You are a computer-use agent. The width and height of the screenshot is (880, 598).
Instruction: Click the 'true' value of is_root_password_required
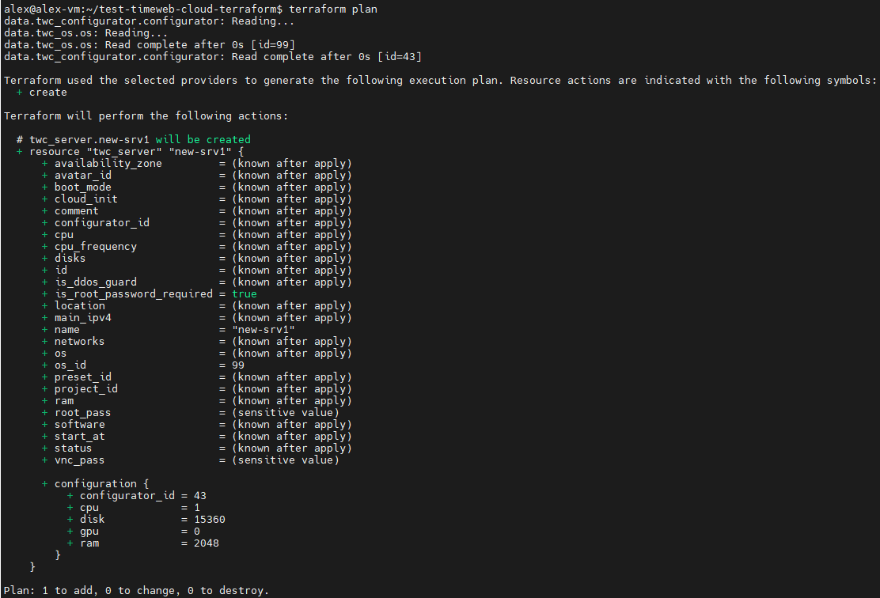[x=244, y=293]
